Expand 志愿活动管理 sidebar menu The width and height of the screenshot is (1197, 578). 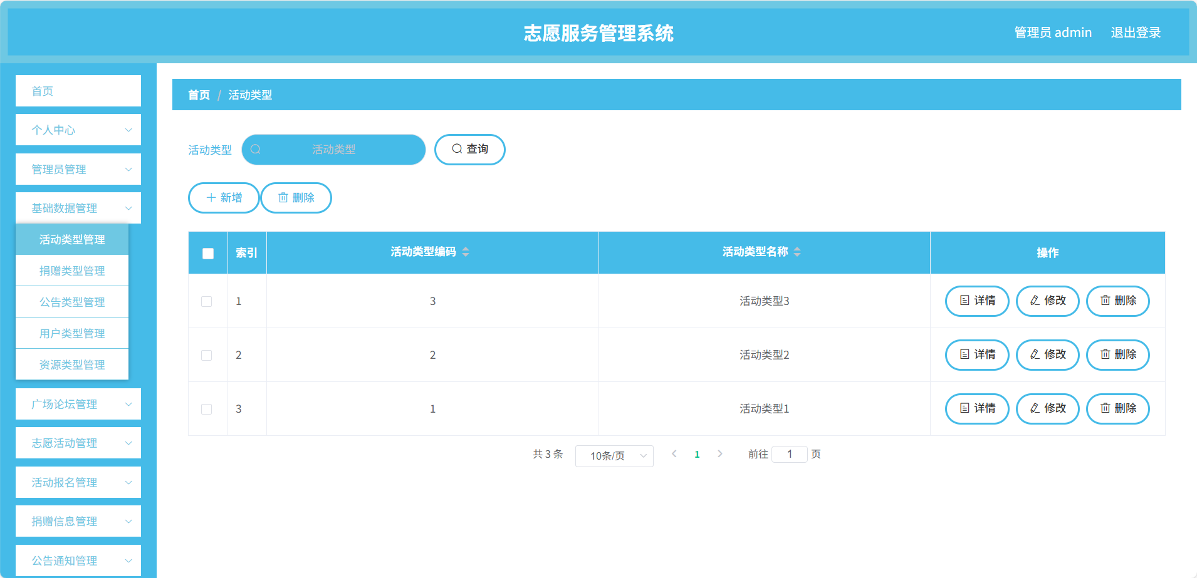(78, 443)
